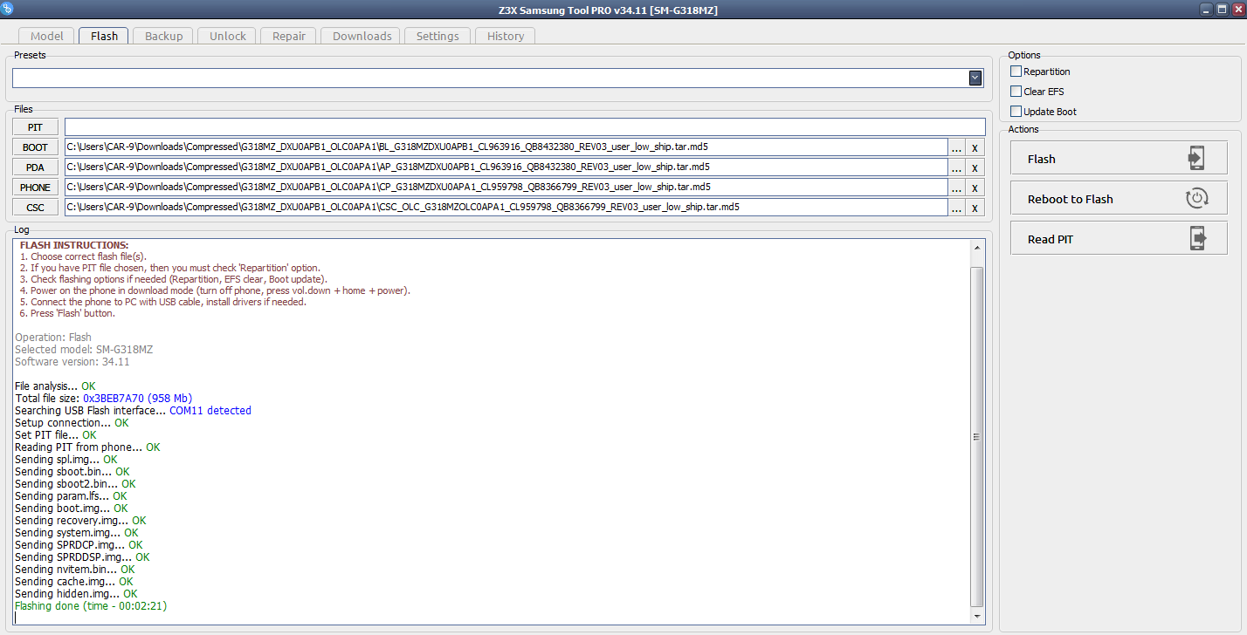Screen dimensions: 1247x635
Task: Click the PHONE file path field
Action: pos(506,187)
